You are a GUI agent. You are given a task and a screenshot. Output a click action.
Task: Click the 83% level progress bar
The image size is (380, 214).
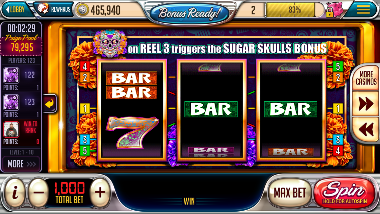tap(294, 10)
